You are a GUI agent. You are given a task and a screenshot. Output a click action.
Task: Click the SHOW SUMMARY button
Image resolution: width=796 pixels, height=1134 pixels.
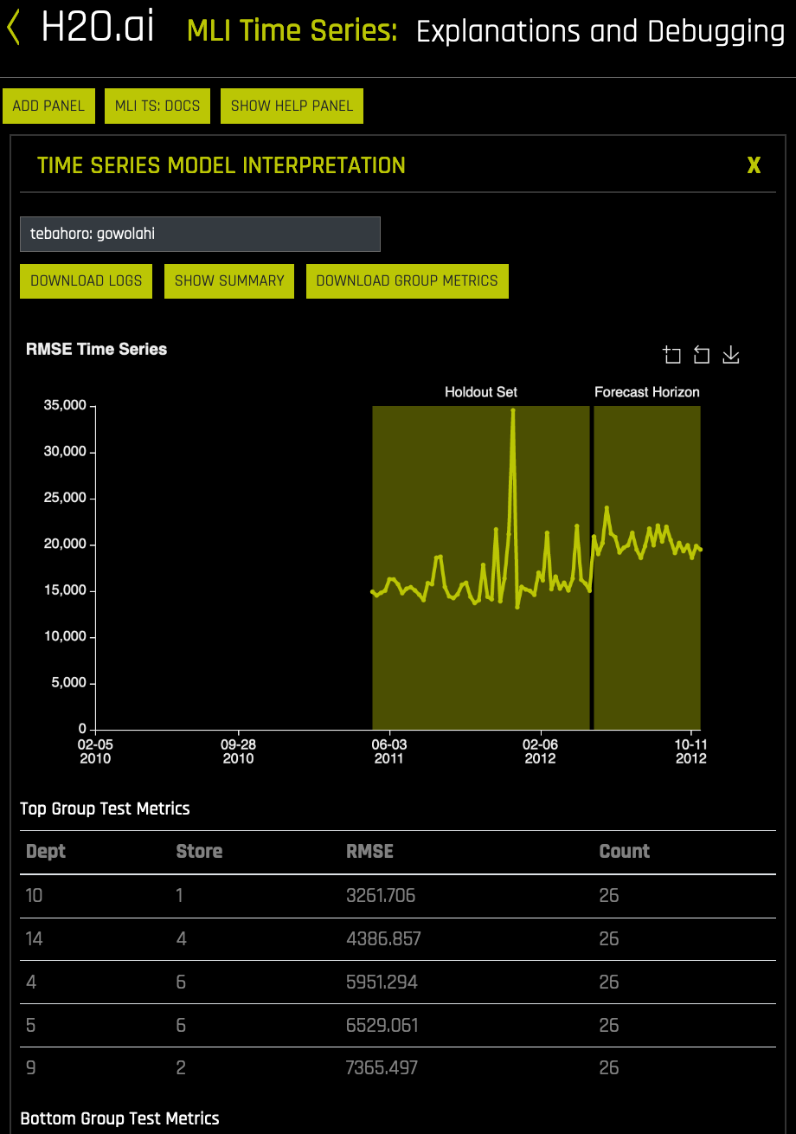pyautogui.click(x=228, y=280)
